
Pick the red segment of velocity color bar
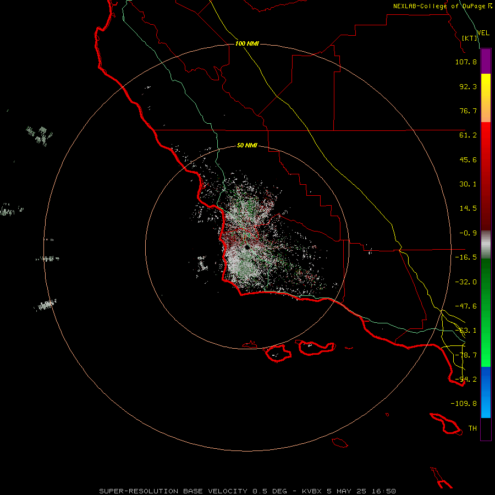[486, 176]
